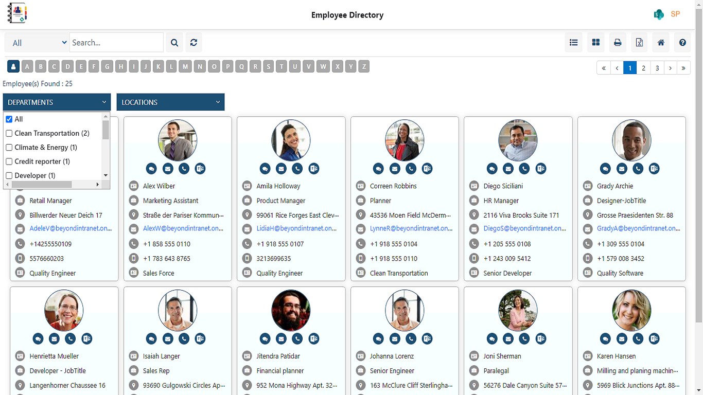Click Alex Wilber's profile photo
This screenshot has height=395, width=703.
tap(178, 140)
